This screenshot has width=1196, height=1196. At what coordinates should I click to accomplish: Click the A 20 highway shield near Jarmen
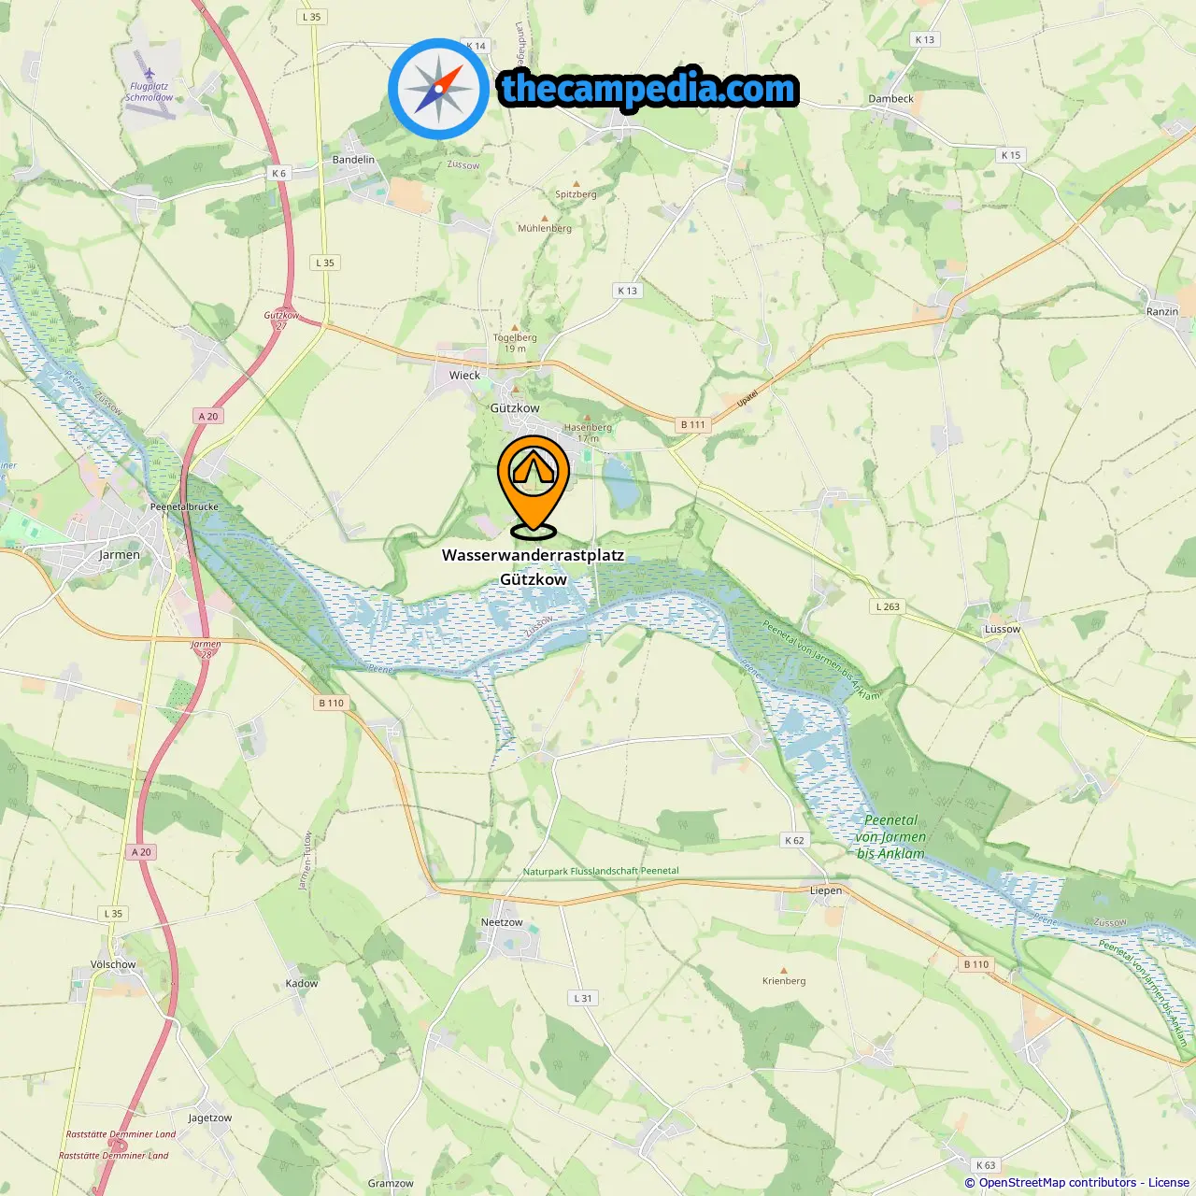tap(207, 417)
